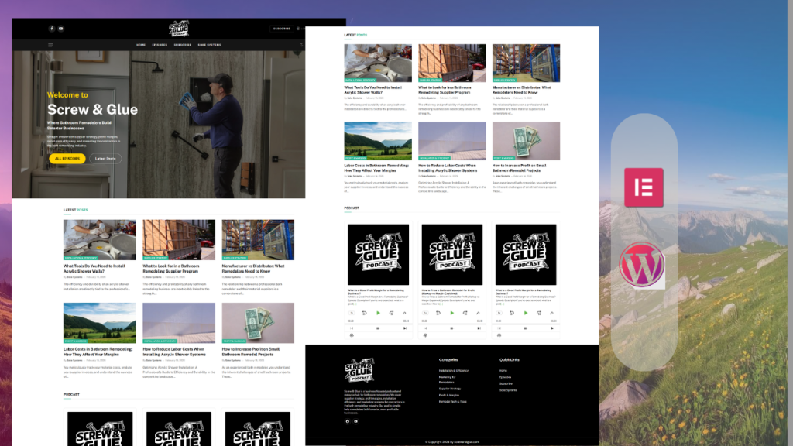793x446 pixels.
Task: Open right-page title 'Labor Costs in Bathroom Remodeling'
Action: coord(376,168)
